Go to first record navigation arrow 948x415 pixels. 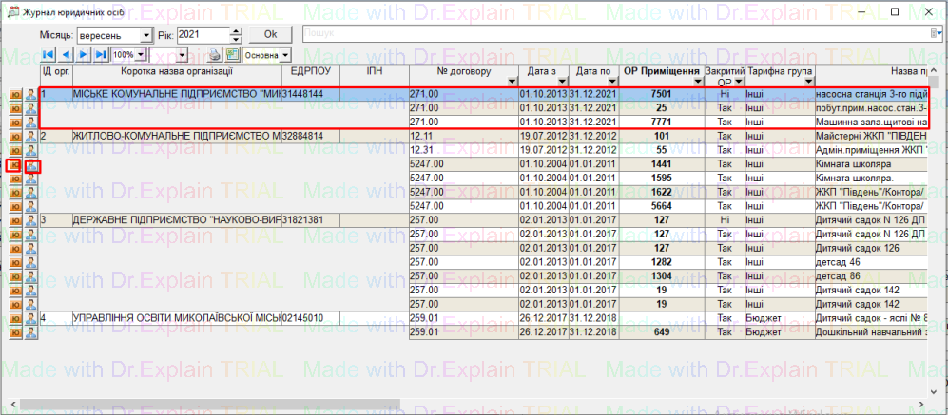(48, 55)
